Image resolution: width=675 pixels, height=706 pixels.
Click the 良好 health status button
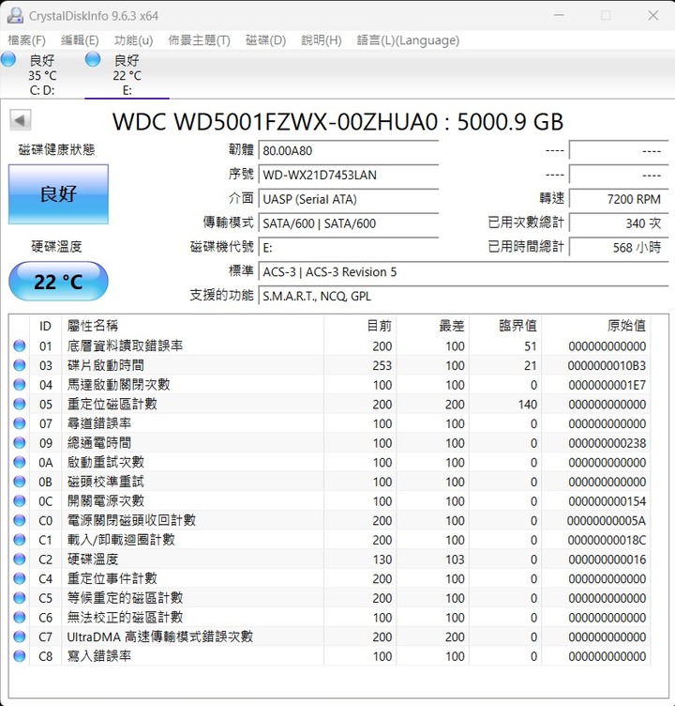[58, 194]
